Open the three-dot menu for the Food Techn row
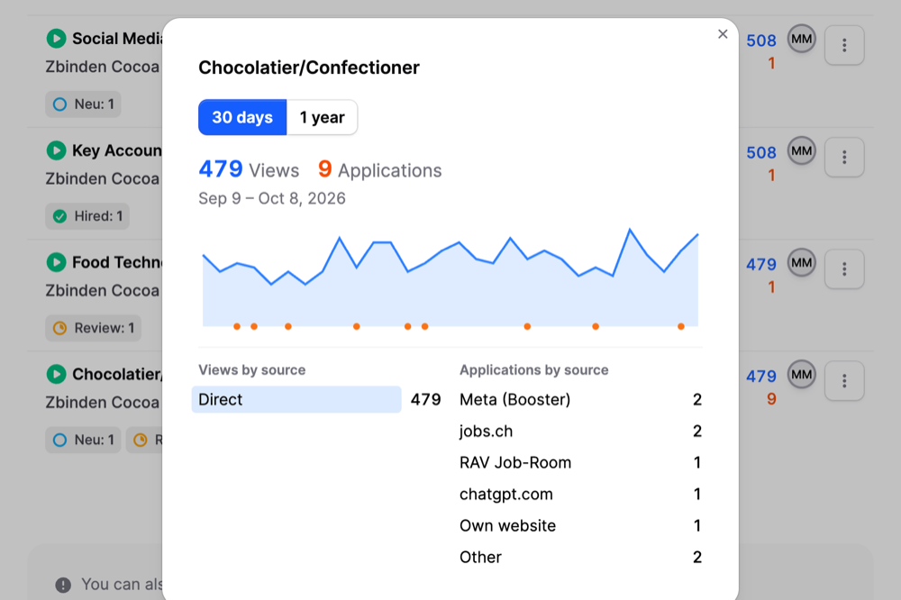Image resolution: width=901 pixels, height=600 pixels. tap(844, 269)
